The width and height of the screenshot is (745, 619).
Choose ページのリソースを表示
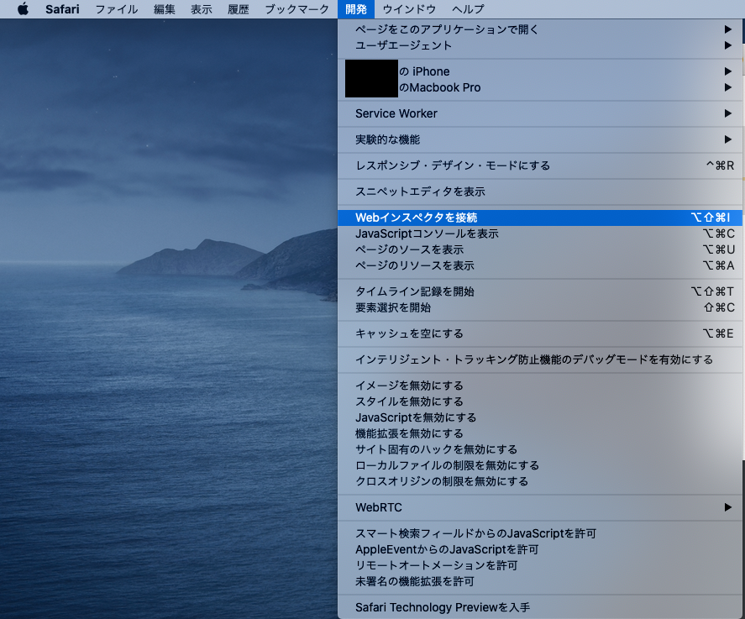tap(540, 265)
